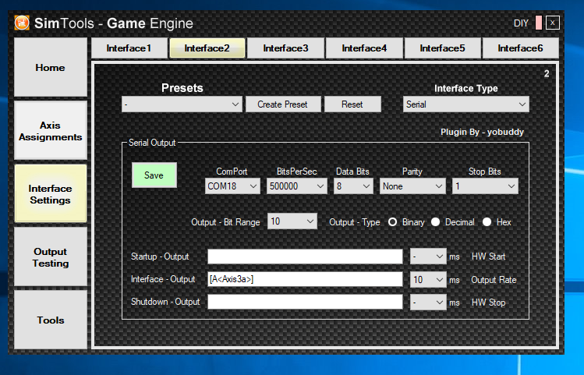Select the Hex output type
Image resolution: width=584 pixels, height=375 pixels.
[487, 222]
